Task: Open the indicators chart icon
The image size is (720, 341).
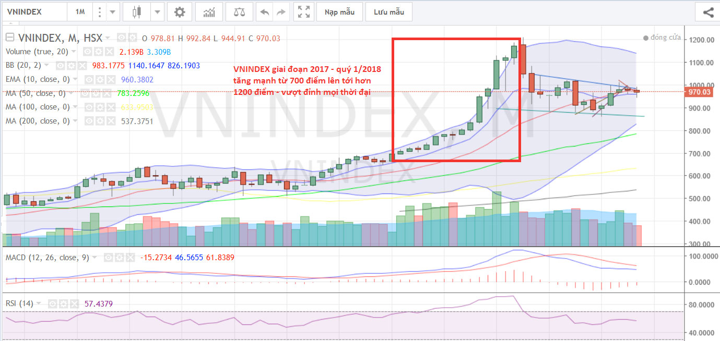Action: coord(210,11)
